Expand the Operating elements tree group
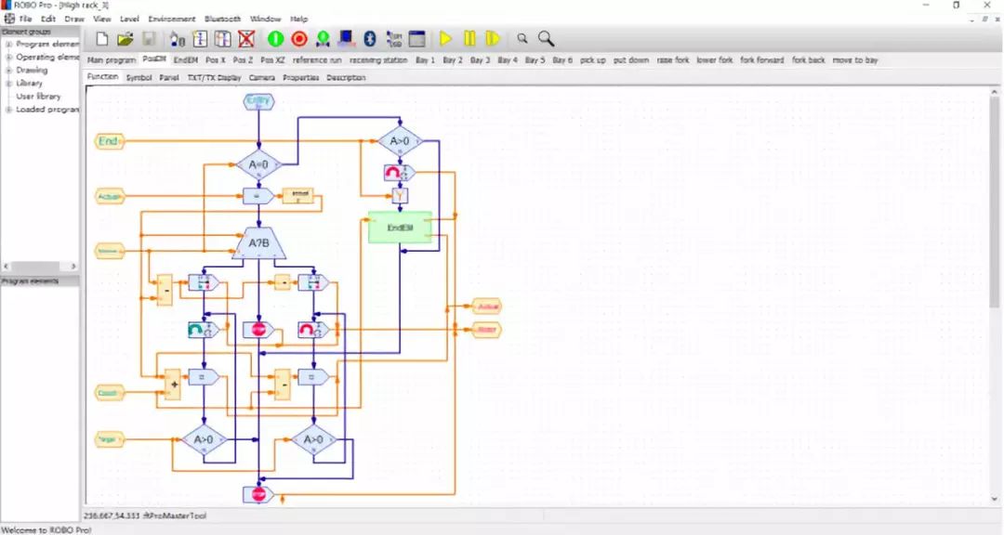 point(9,57)
